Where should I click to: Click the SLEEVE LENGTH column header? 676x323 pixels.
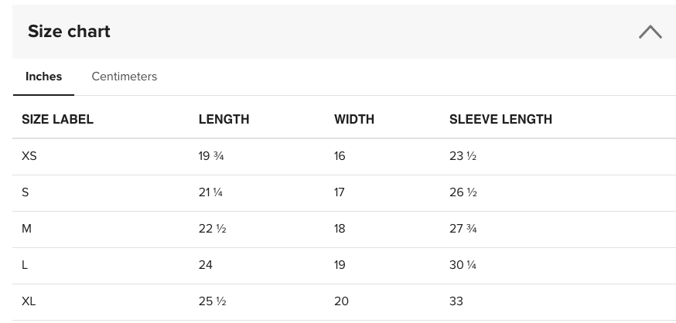tap(500, 119)
